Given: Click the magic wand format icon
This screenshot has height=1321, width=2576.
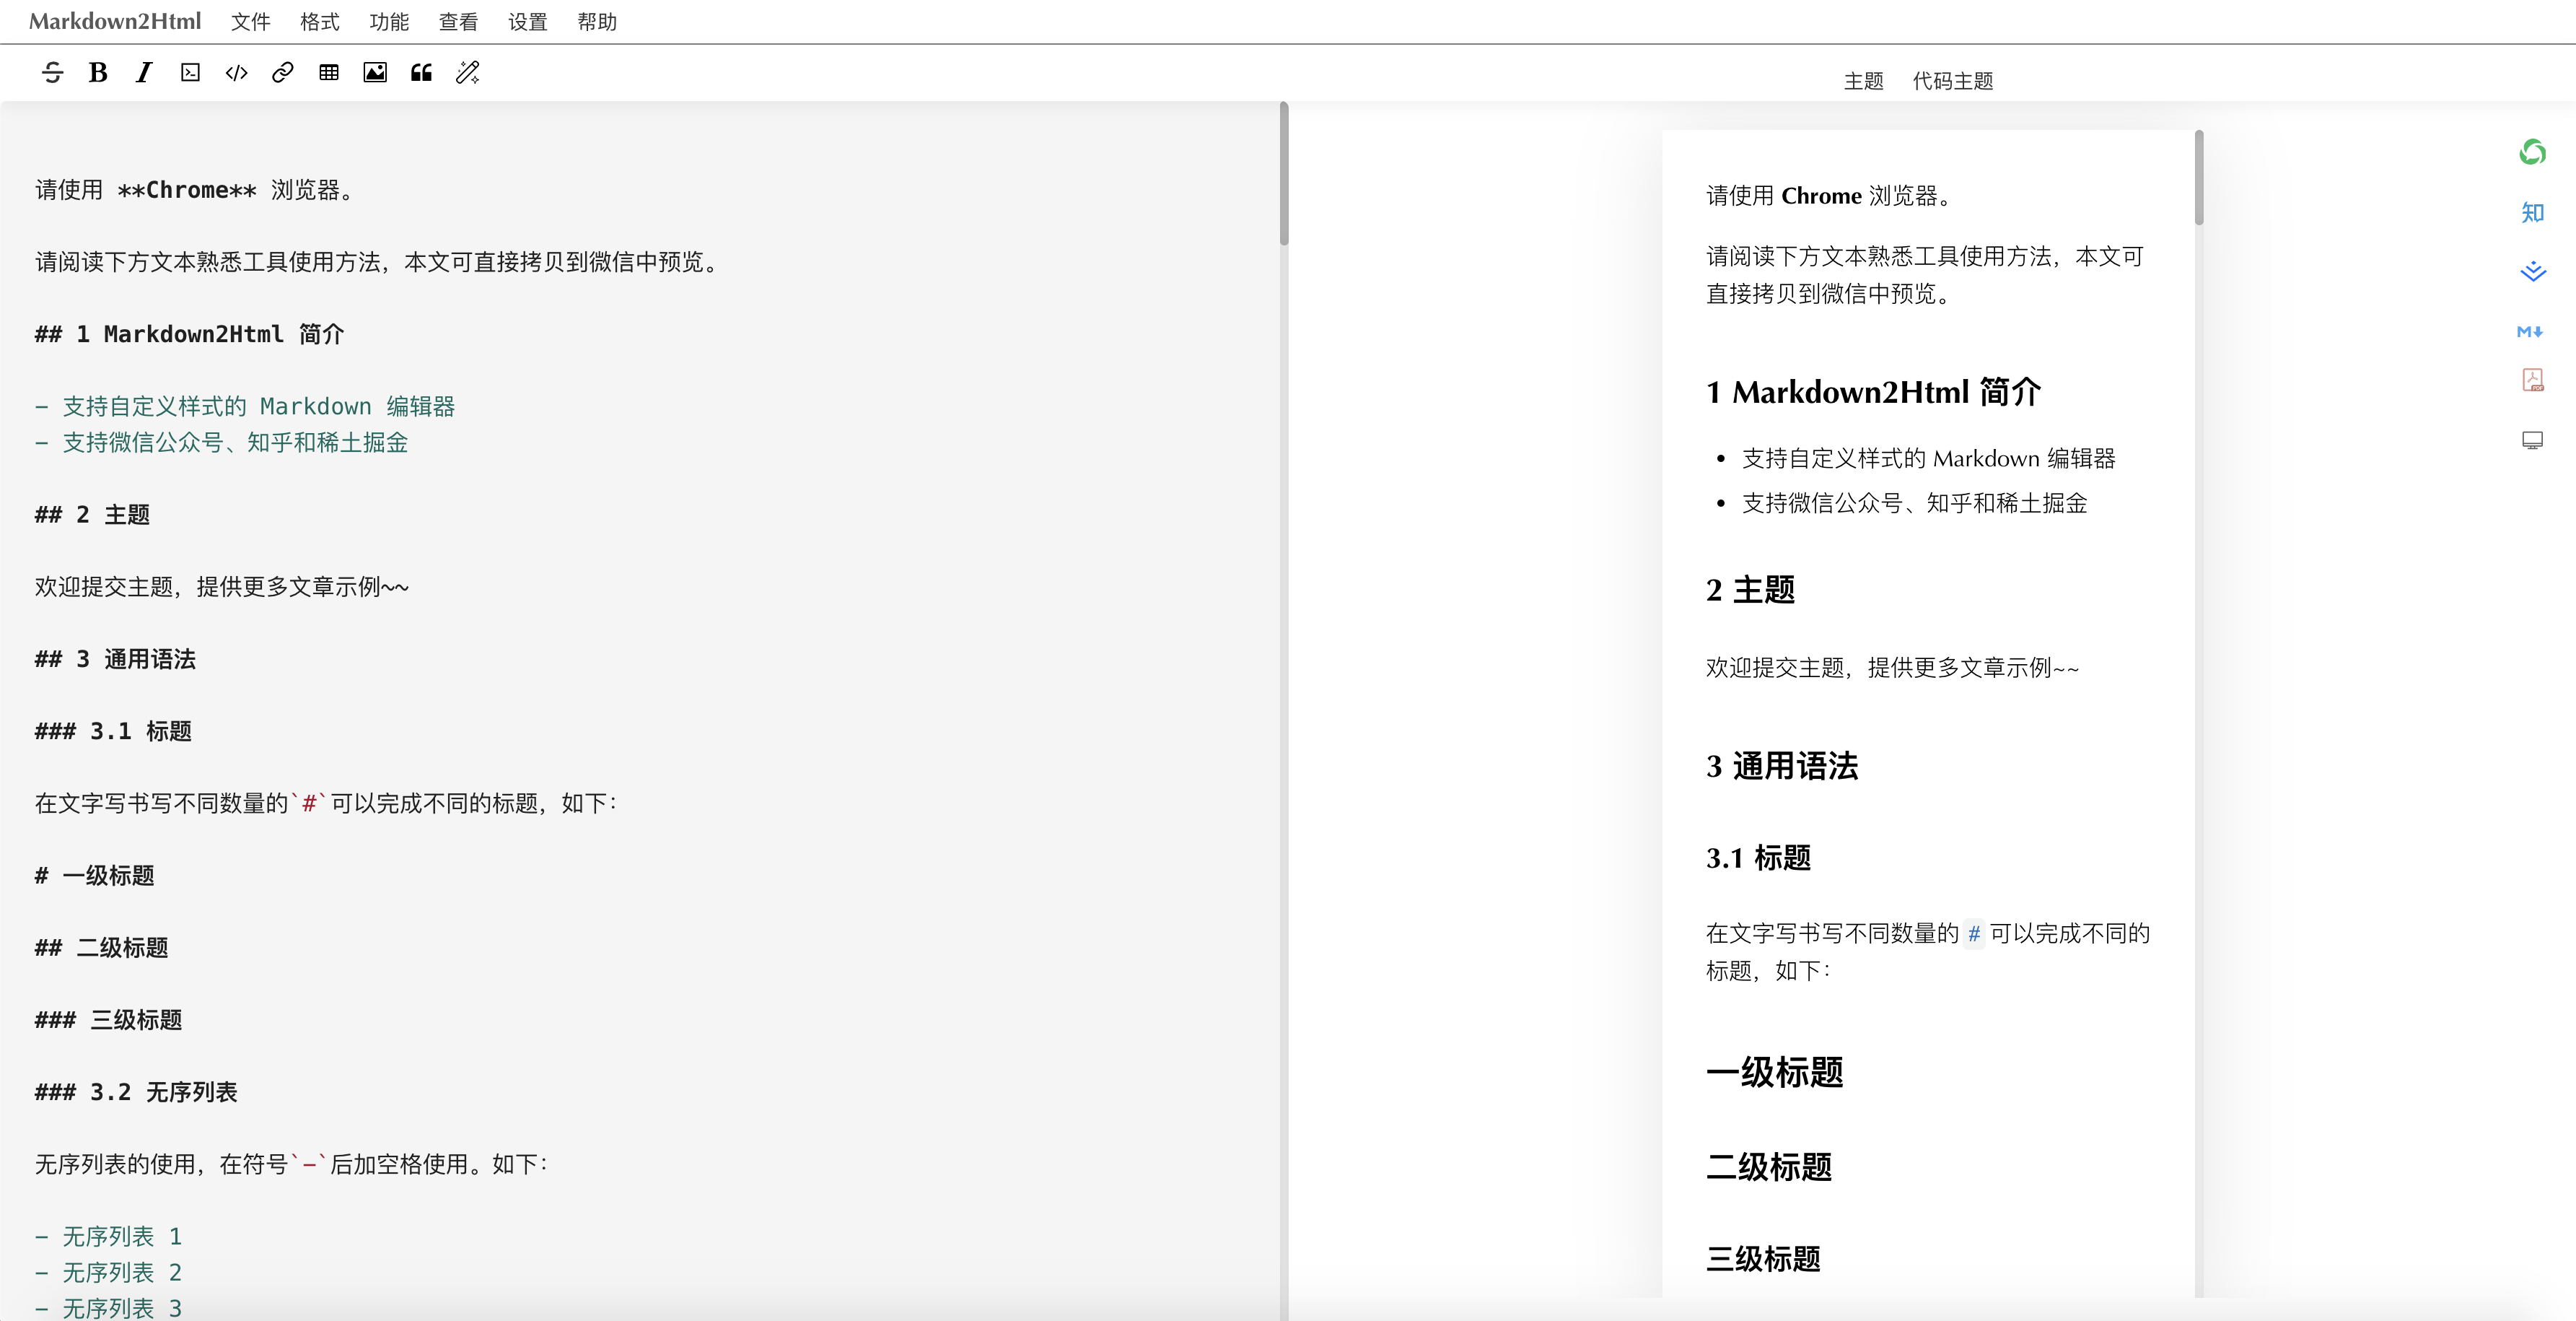Looking at the screenshot, I should (x=467, y=72).
